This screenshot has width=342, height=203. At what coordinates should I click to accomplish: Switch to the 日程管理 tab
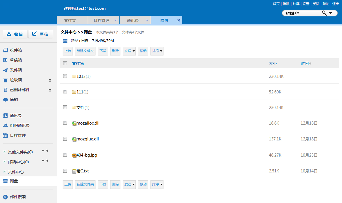tap(101, 20)
